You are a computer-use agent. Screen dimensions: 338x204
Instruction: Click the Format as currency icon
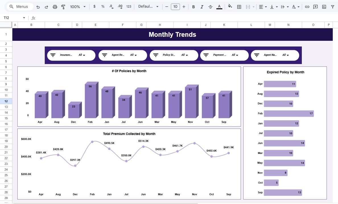[x=94, y=6]
